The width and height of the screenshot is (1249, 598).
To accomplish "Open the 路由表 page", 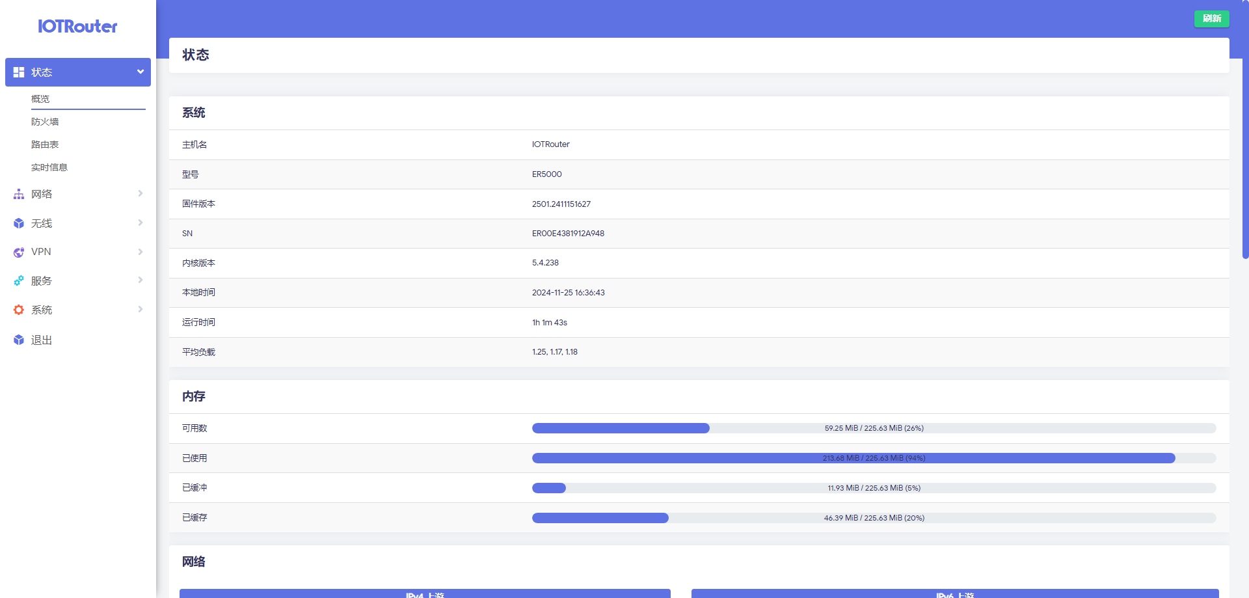I will (x=45, y=144).
